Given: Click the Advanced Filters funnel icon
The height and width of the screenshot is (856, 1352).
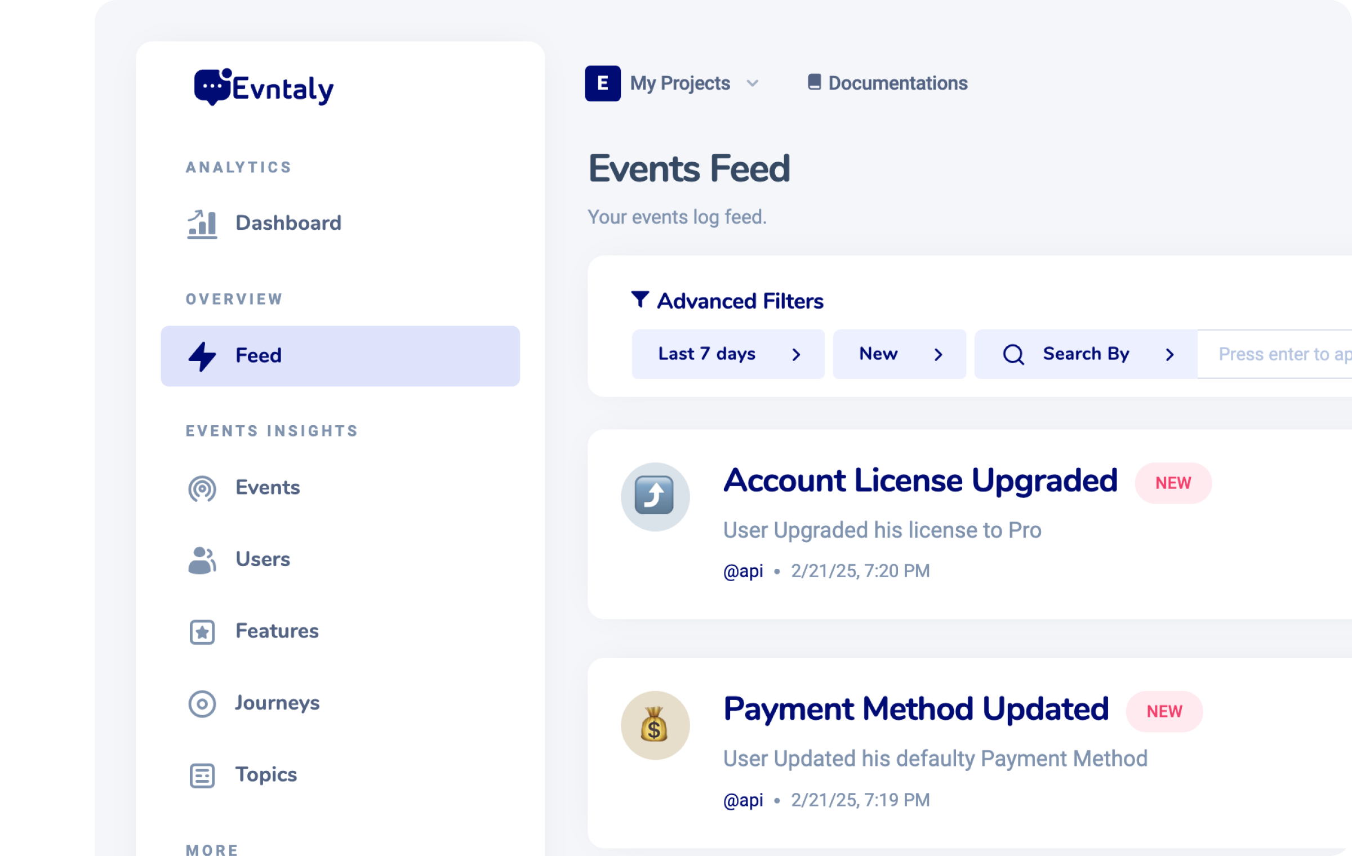Looking at the screenshot, I should coord(640,299).
